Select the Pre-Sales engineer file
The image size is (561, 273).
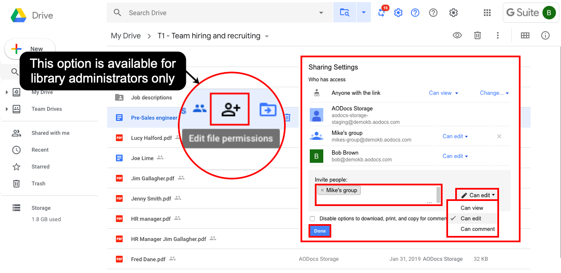[154, 118]
